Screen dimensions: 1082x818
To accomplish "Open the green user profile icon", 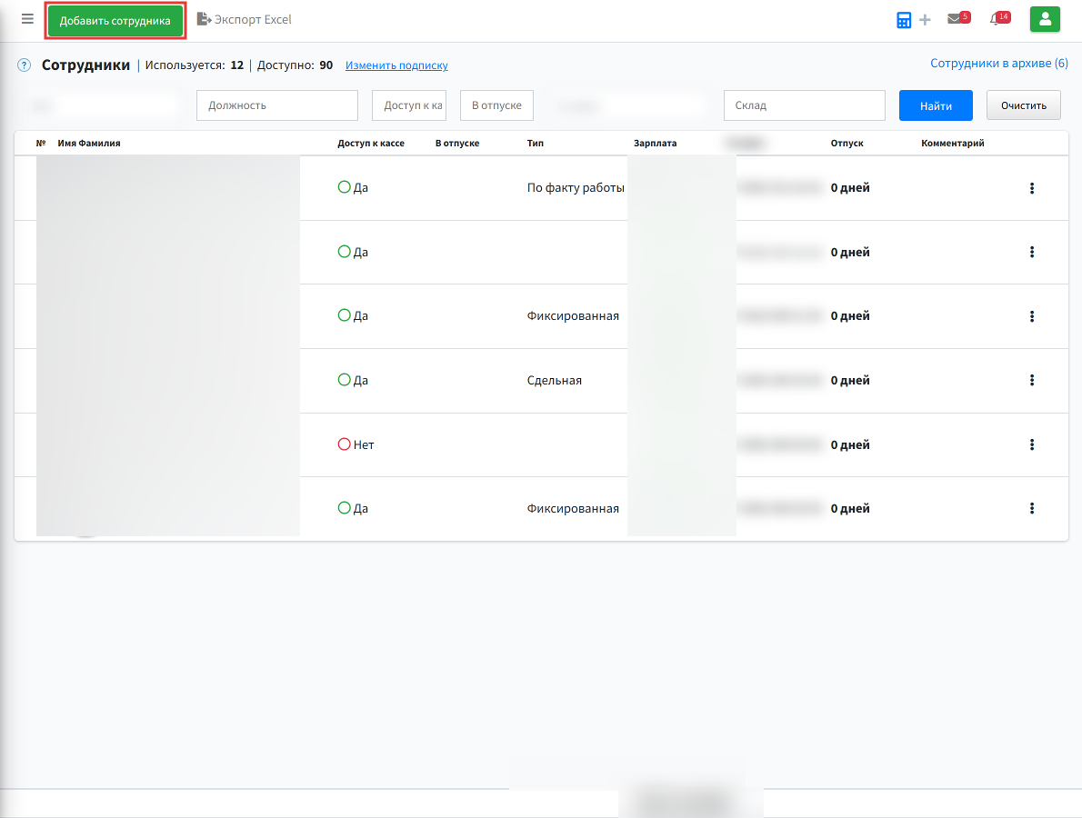I will [1045, 19].
